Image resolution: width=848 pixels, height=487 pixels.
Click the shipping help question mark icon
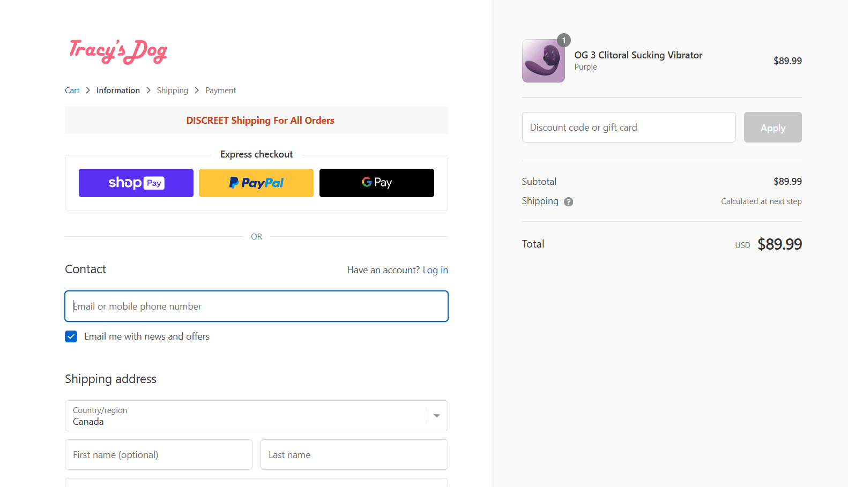click(569, 202)
